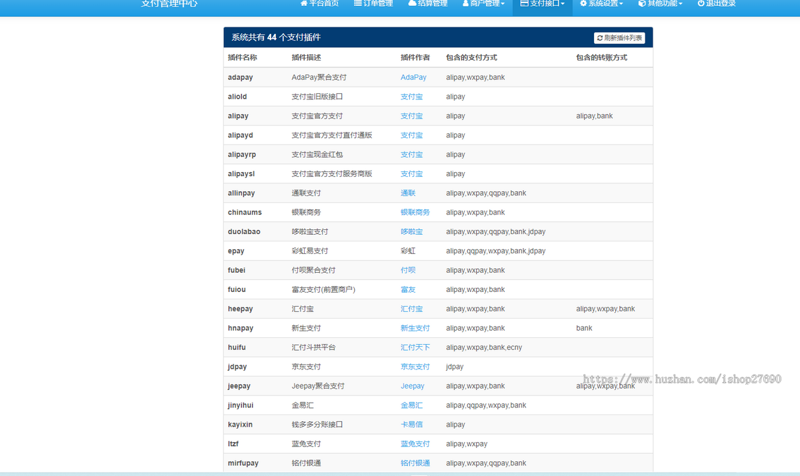Image resolution: width=800 pixels, height=476 pixels.
Task: Open 支付宝 author link in alioid row
Action: point(411,97)
